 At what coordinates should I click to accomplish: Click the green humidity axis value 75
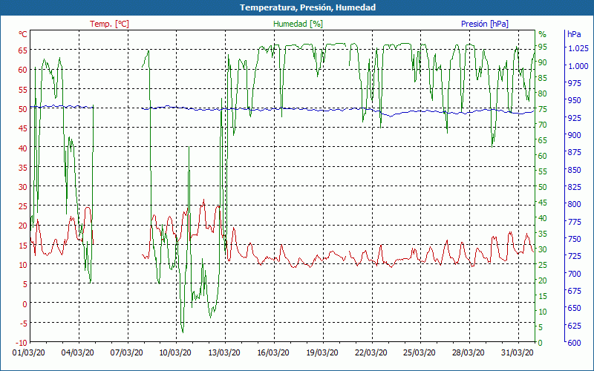point(543,109)
